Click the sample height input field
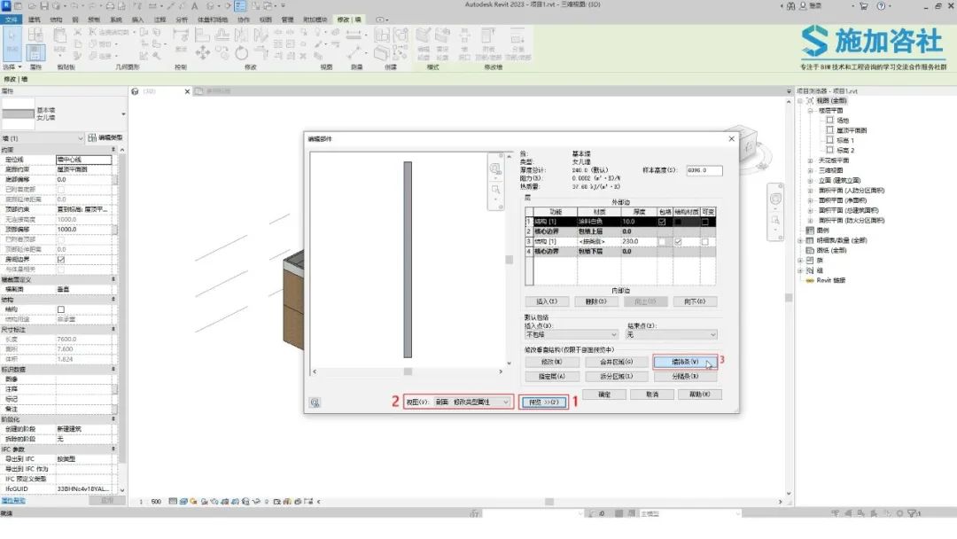The height and width of the screenshot is (539, 957). [704, 170]
